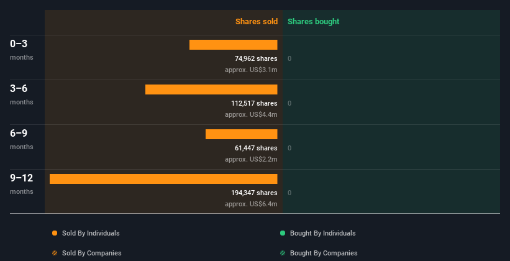Image resolution: width=510 pixels, height=261 pixels.
Task: Click the approx. US$6.4m text
Action: pos(251,204)
